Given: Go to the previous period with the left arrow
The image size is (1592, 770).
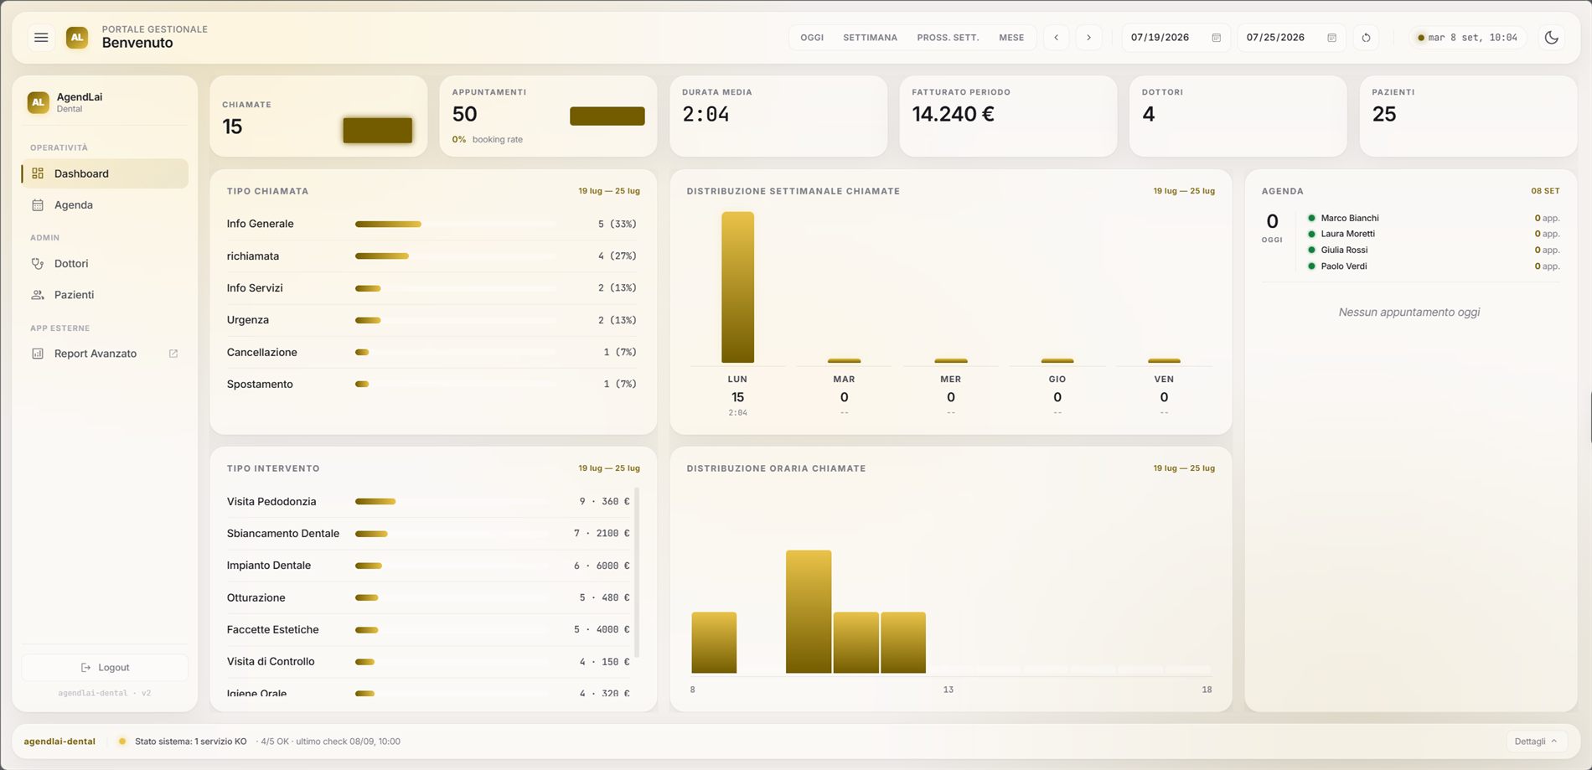Looking at the screenshot, I should coord(1056,38).
